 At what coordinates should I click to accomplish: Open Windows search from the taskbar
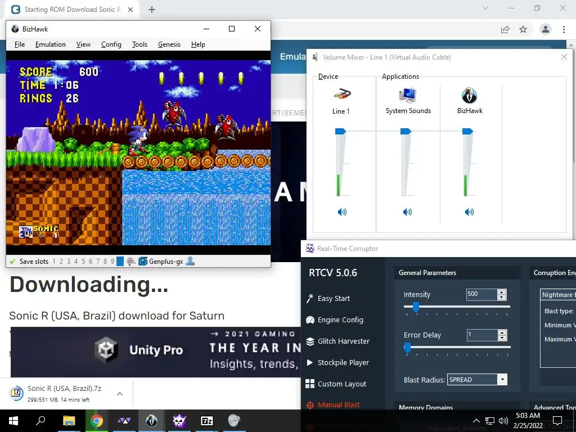tap(40, 421)
